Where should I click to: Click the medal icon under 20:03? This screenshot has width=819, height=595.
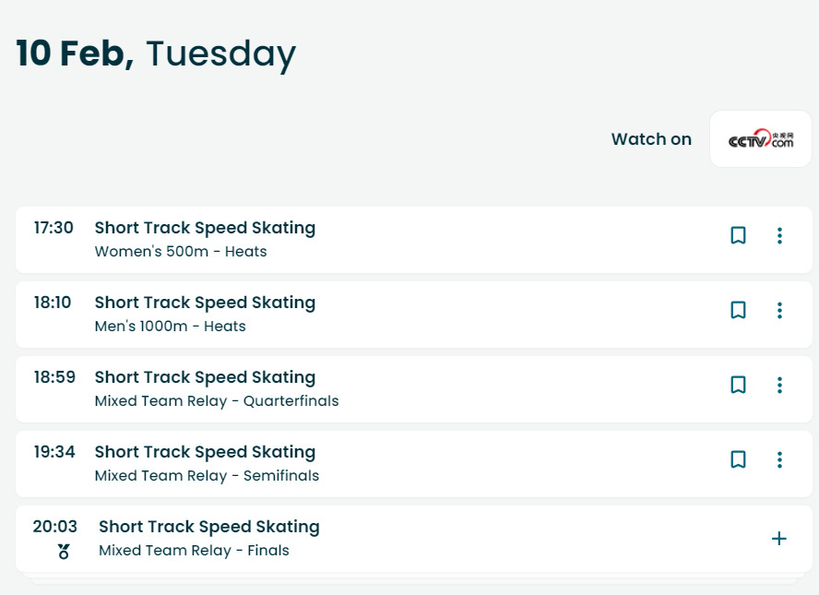(64, 552)
